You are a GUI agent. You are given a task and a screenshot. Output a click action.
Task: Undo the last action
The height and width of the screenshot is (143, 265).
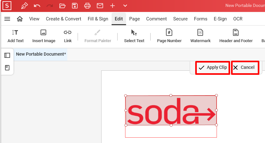coord(37,6)
